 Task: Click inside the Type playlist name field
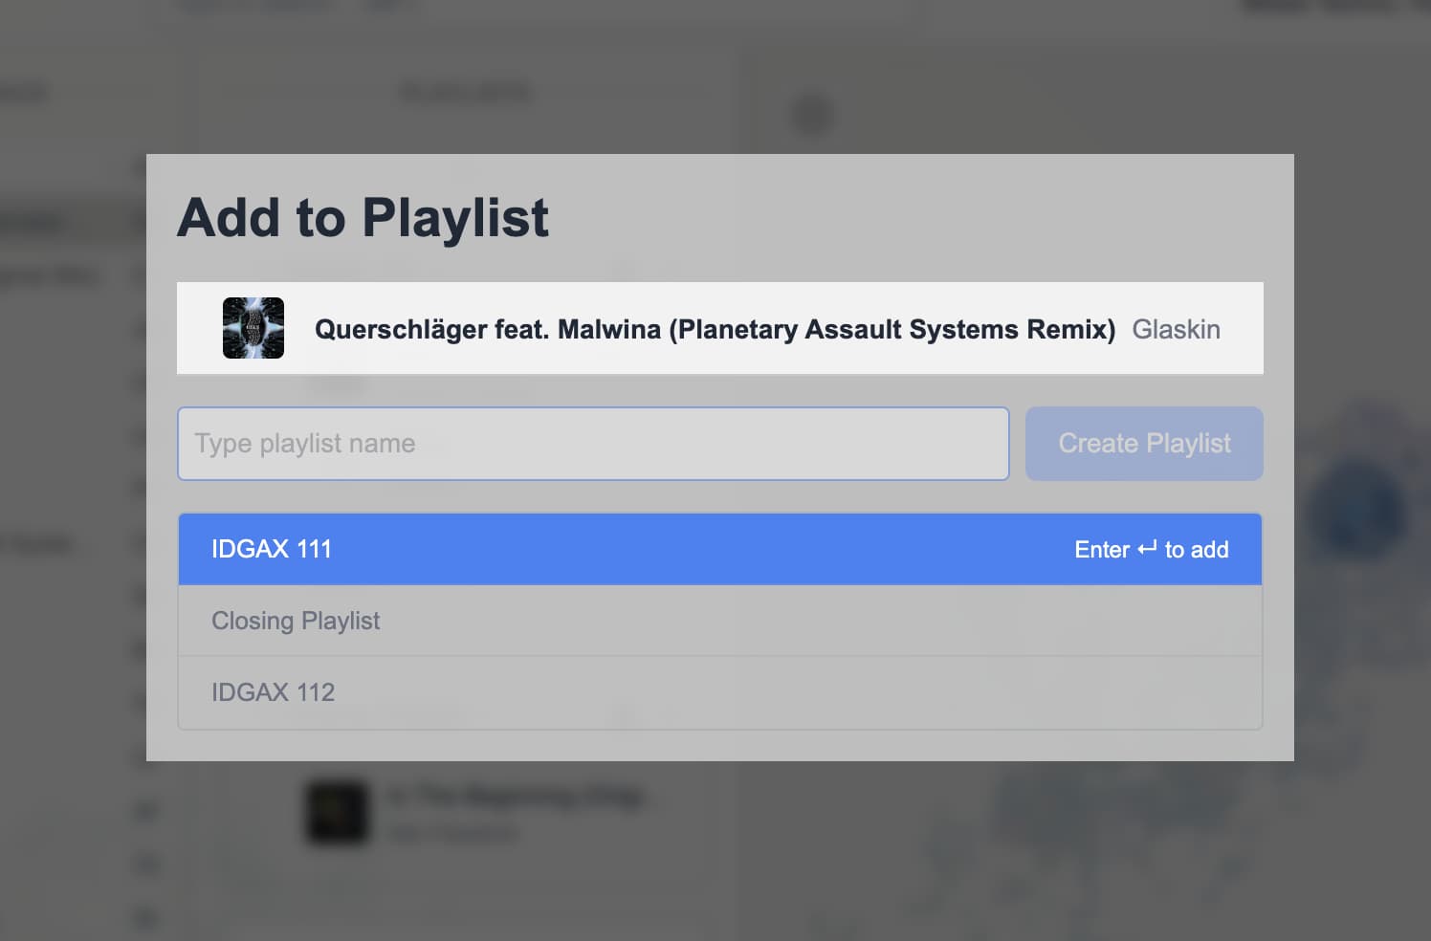(593, 443)
